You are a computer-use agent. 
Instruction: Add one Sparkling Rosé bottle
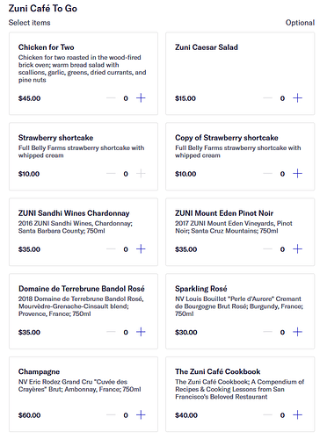(297, 332)
